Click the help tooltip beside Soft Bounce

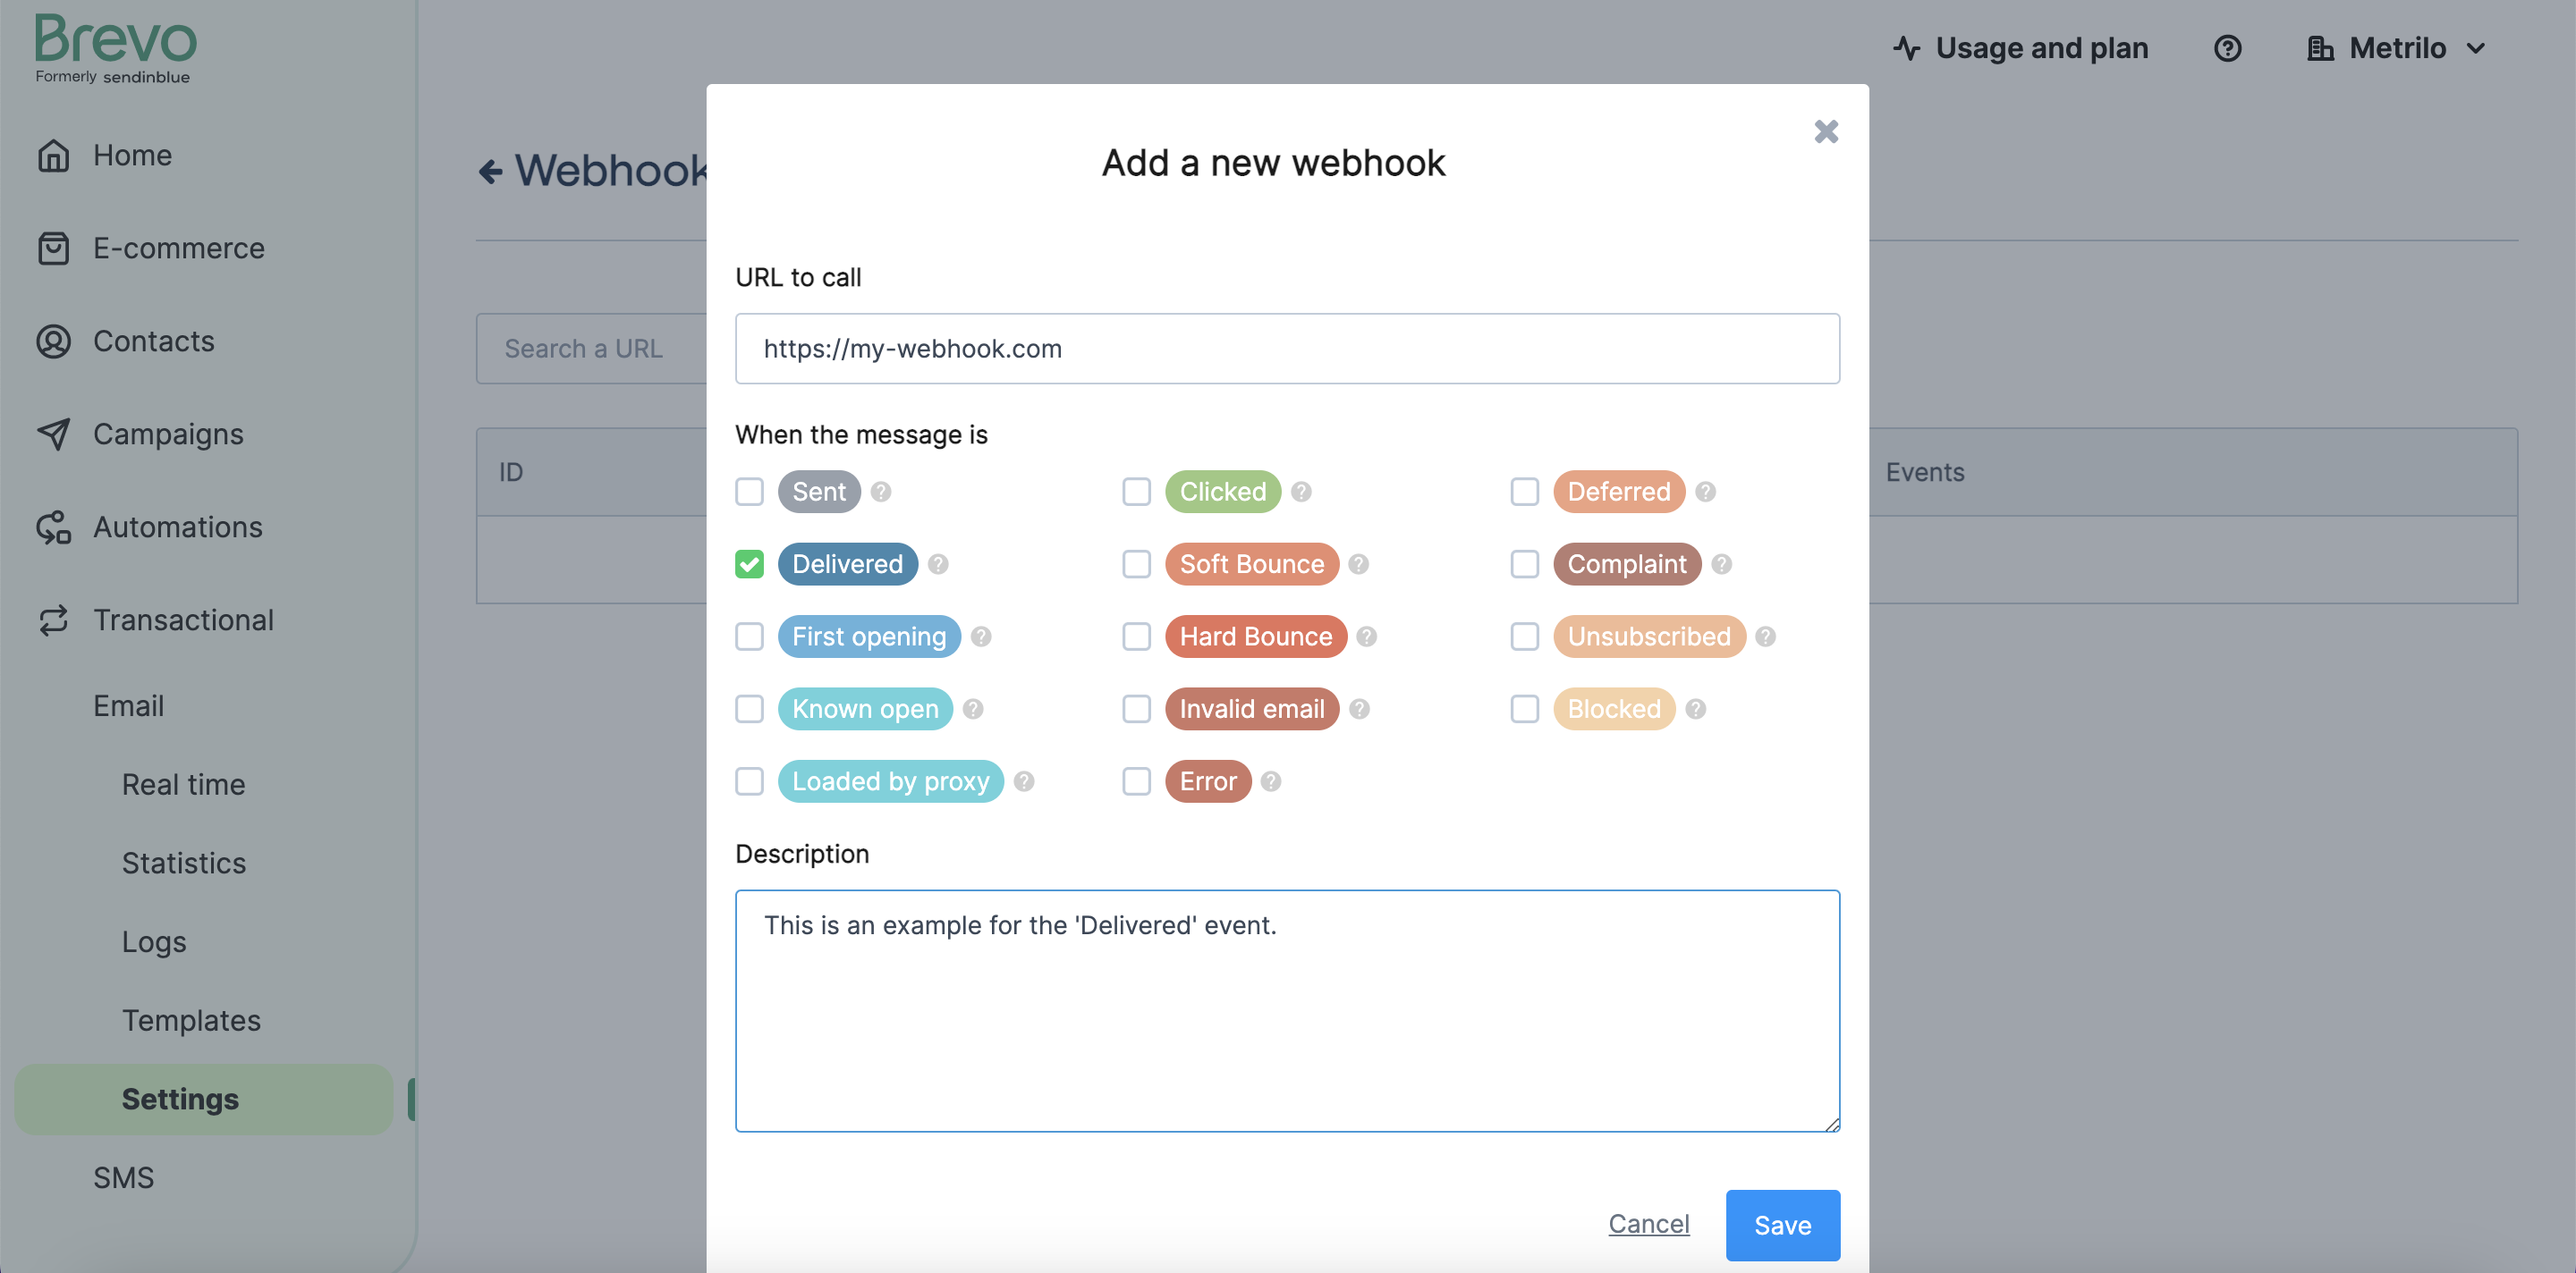[1359, 563]
